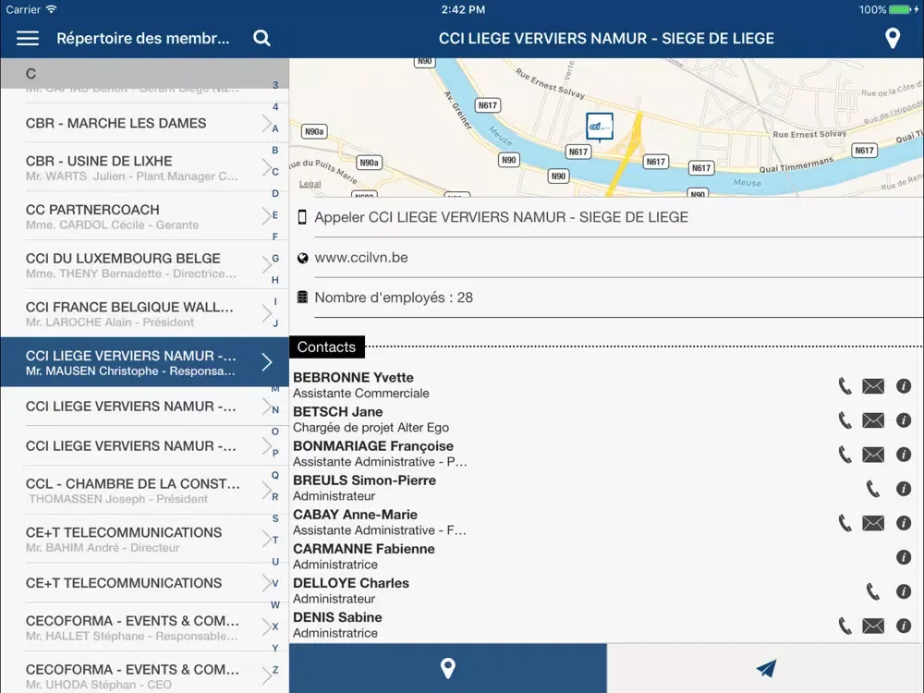
Task: Open CCL - CHAMBRE DE LA CONST chevron
Action: 267,491
